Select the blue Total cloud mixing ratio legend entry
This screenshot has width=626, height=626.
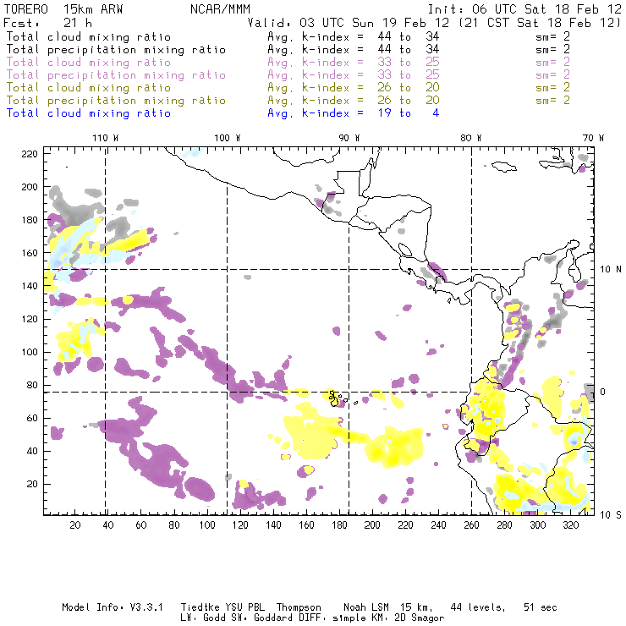(89, 113)
